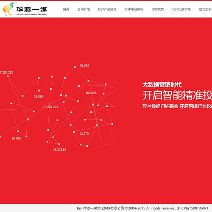Open the 首页 home menu item
212x212 pixels.
click(66, 9)
